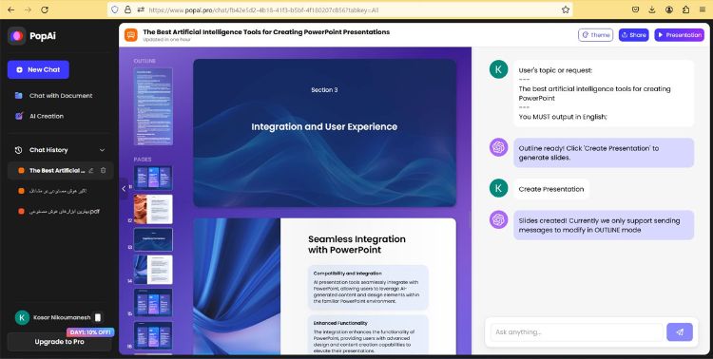Click the URL address bar
The height and width of the screenshot is (359, 713).
[x=340, y=9]
